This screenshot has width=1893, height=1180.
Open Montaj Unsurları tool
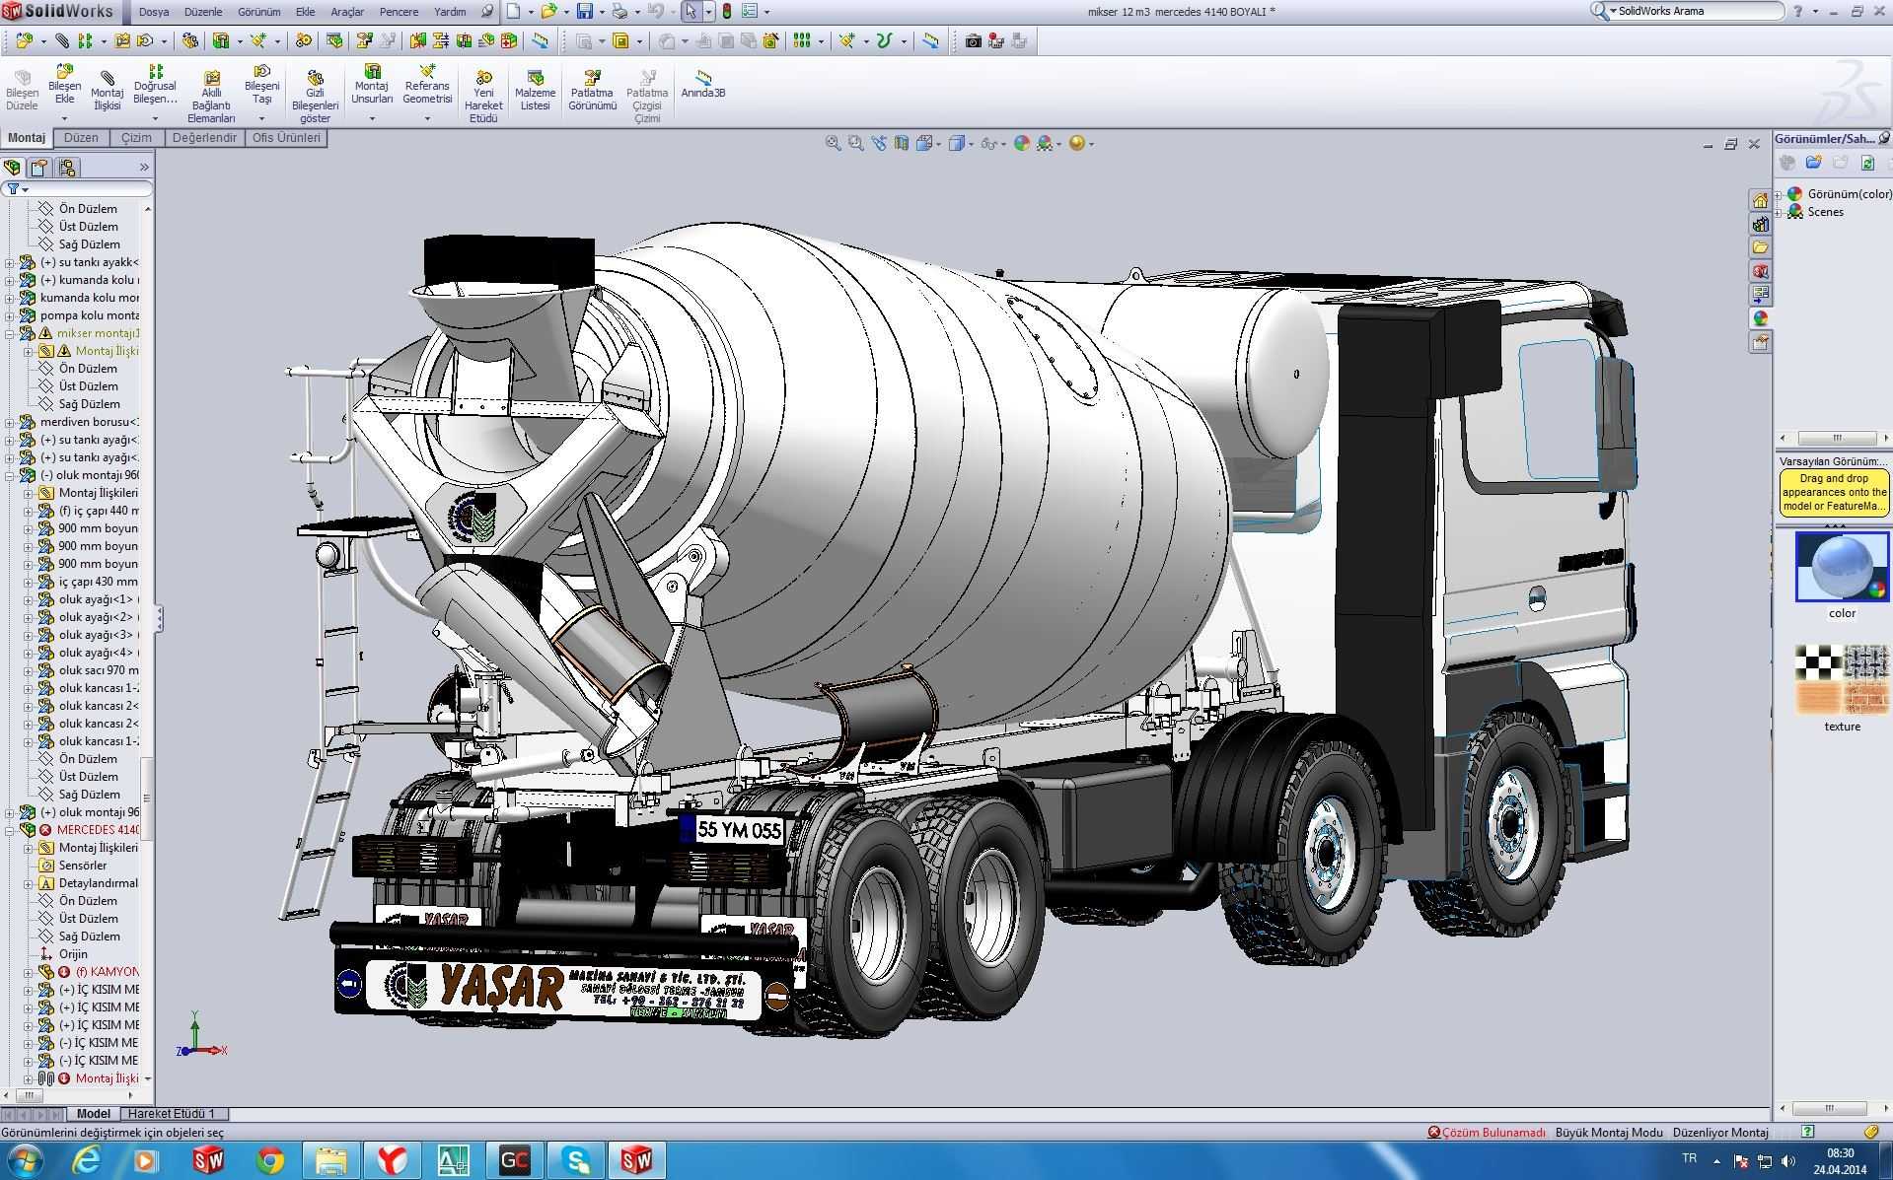click(x=372, y=85)
